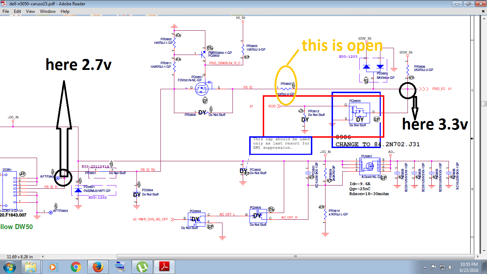Click the PU3801 MOSFET label

coord(366,156)
